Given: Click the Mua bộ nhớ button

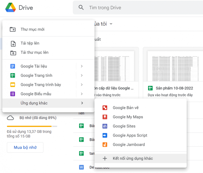Looking at the screenshot, I should [25, 147].
